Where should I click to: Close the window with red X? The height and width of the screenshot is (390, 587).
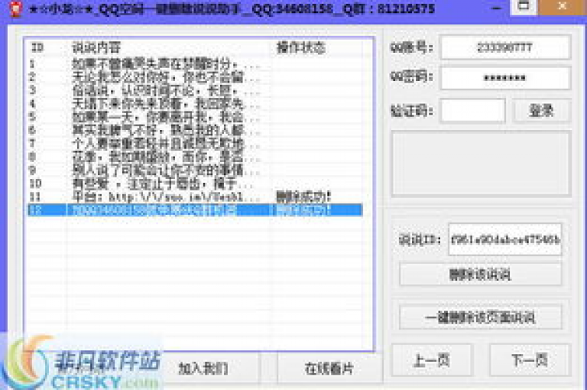point(562,7)
